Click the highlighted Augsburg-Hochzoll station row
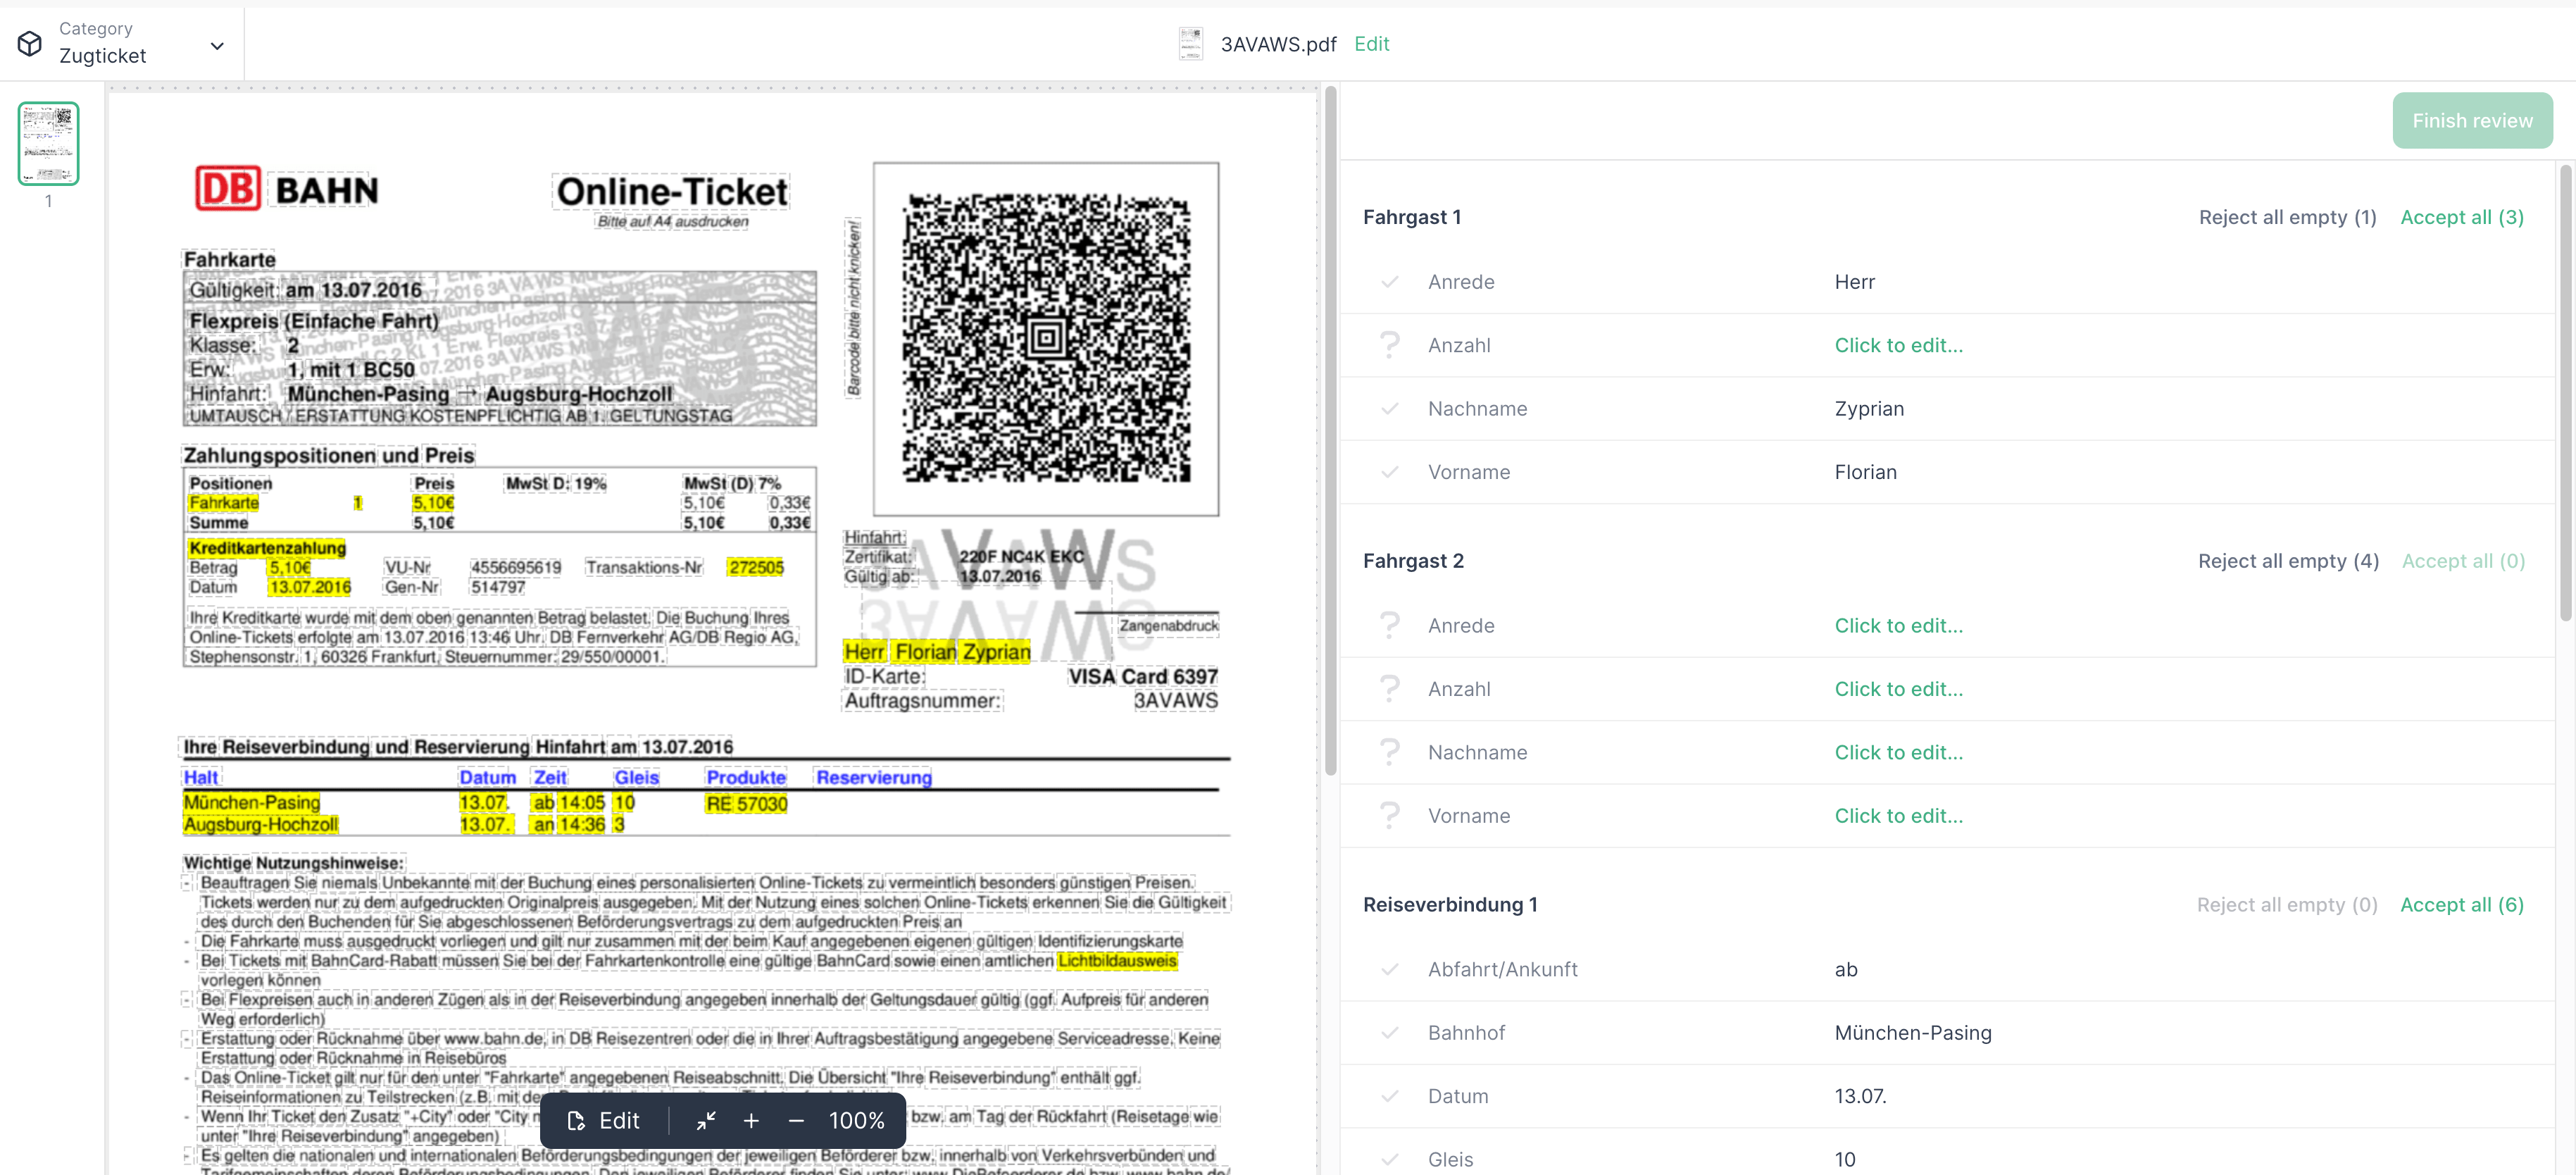 [x=260, y=825]
